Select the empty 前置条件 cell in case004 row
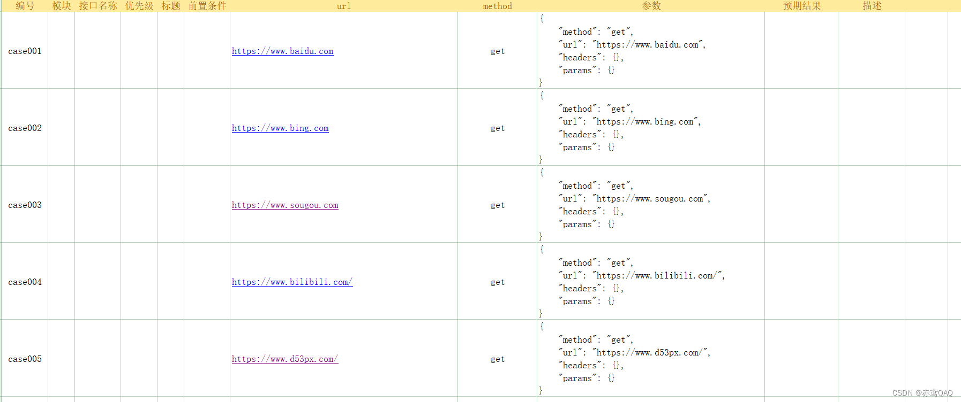Viewport: 961px width, 402px height. 207,281
